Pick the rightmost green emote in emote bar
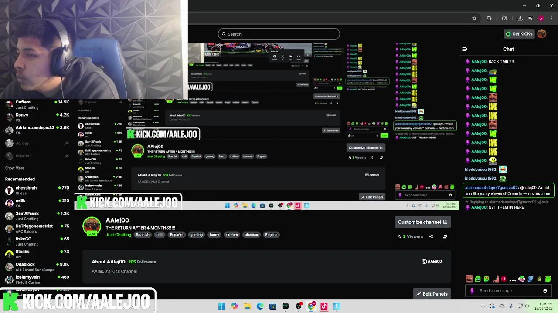558x313 pixels. (x=548, y=279)
